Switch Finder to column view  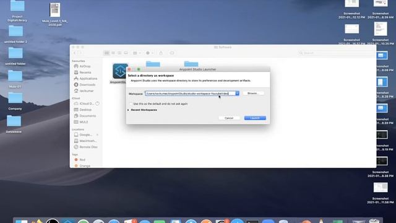119,53
